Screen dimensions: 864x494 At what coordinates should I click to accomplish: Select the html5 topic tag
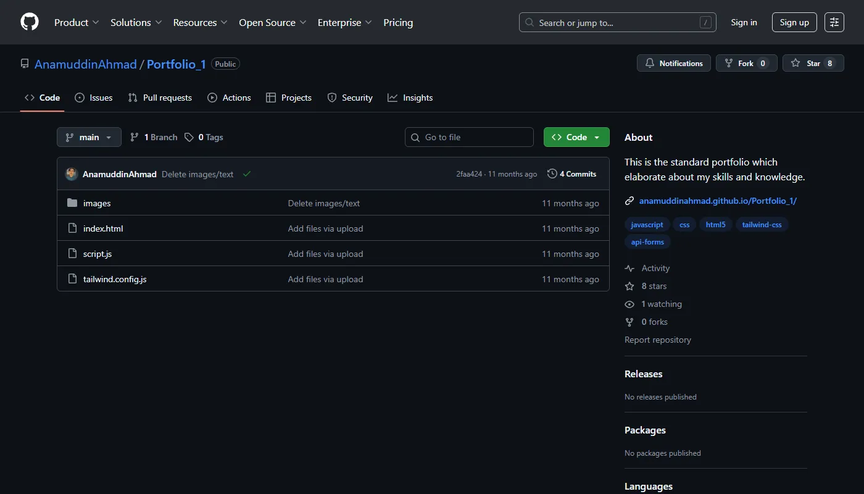(x=716, y=224)
